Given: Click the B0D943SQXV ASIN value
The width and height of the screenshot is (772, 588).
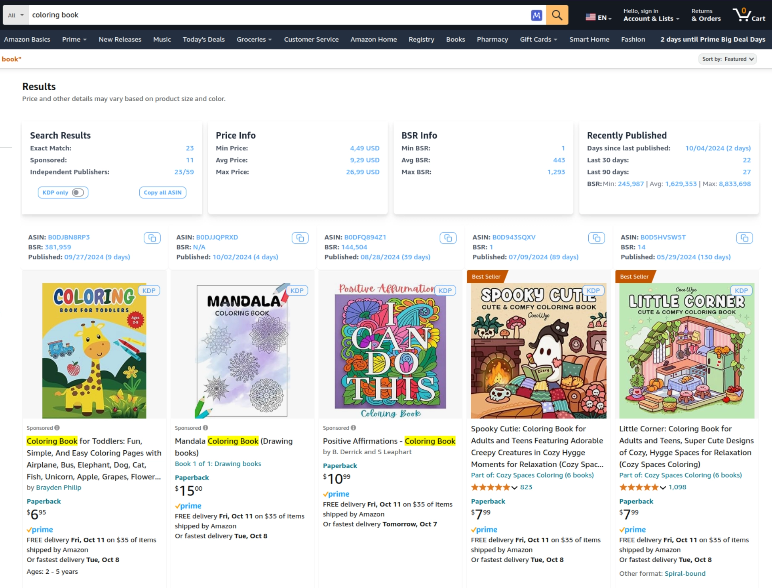Looking at the screenshot, I should click(513, 237).
